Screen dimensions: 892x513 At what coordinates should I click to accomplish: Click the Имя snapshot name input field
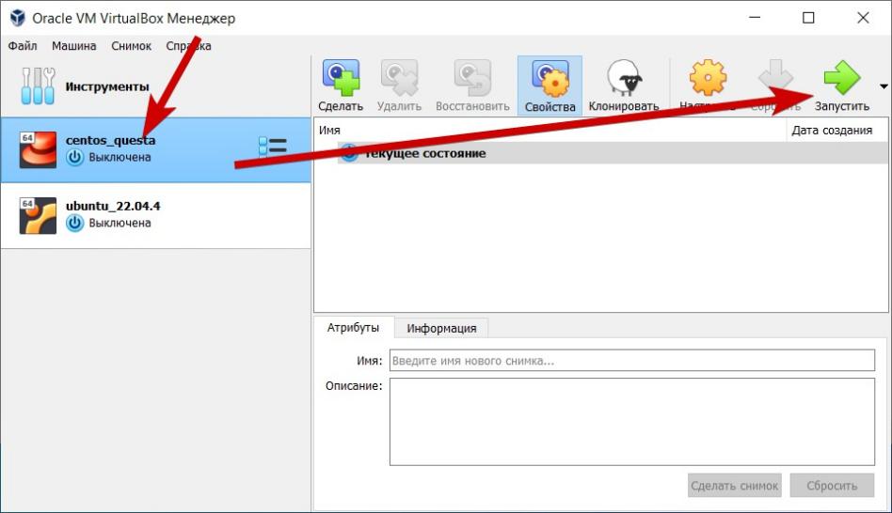click(632, 360)
